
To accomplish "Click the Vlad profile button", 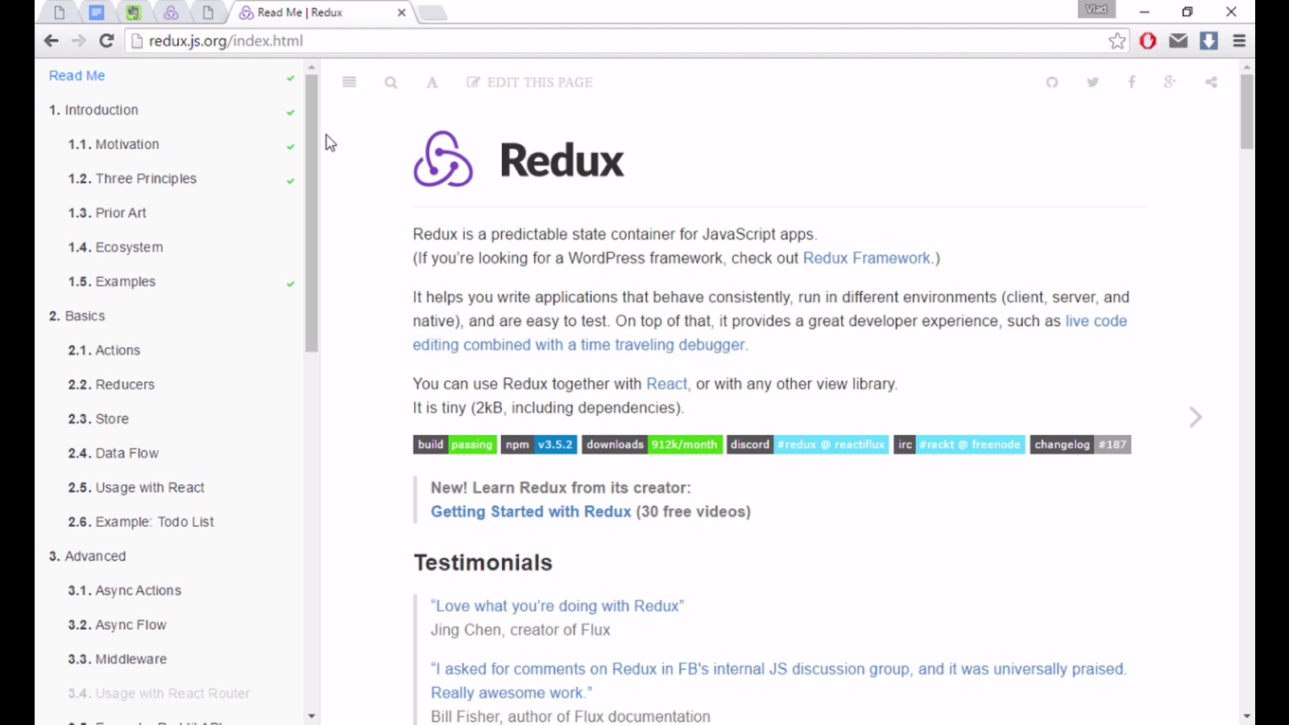I will coord(1096,9).
